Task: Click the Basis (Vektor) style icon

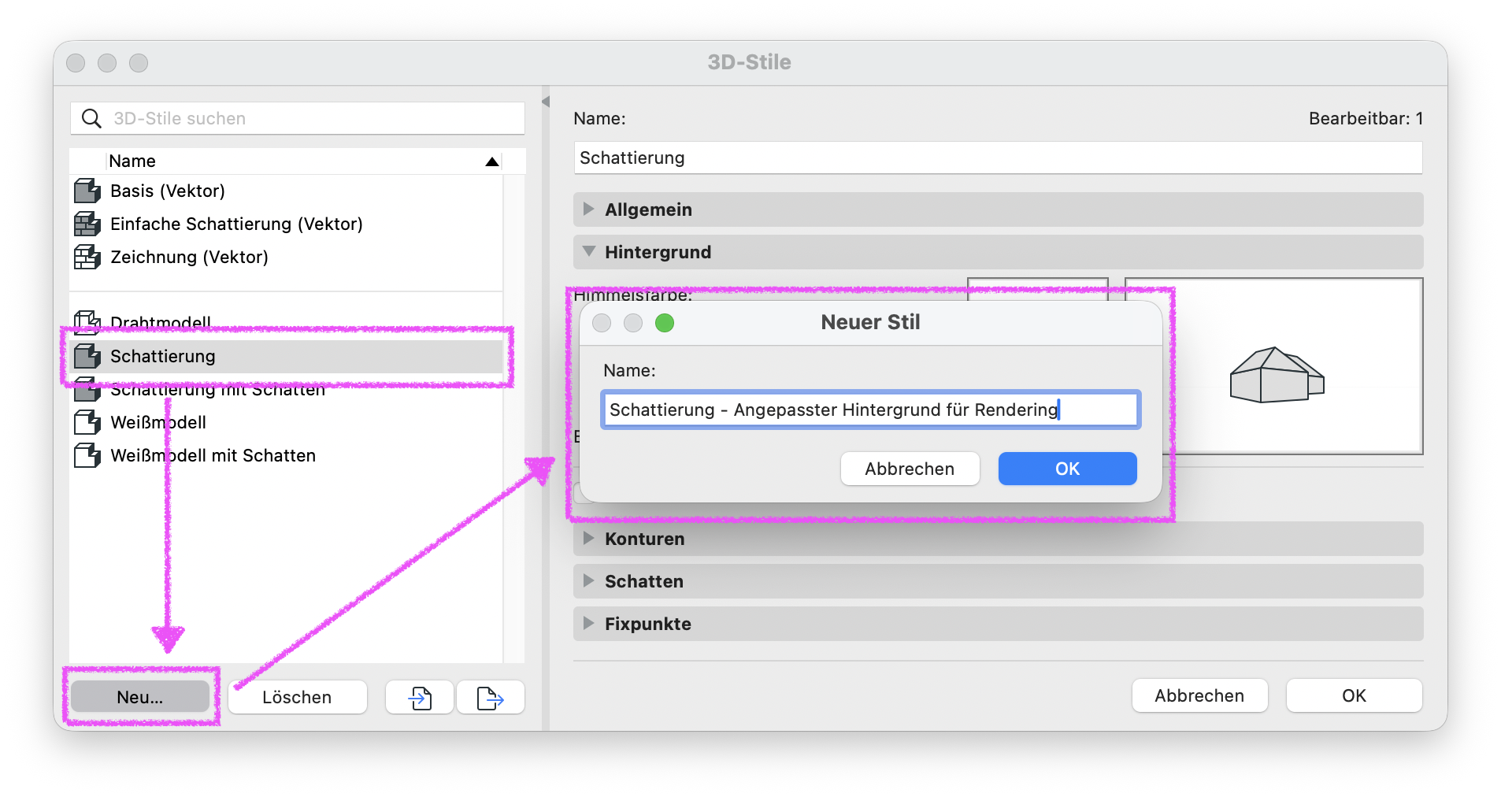Action: (x=87, y=191)
